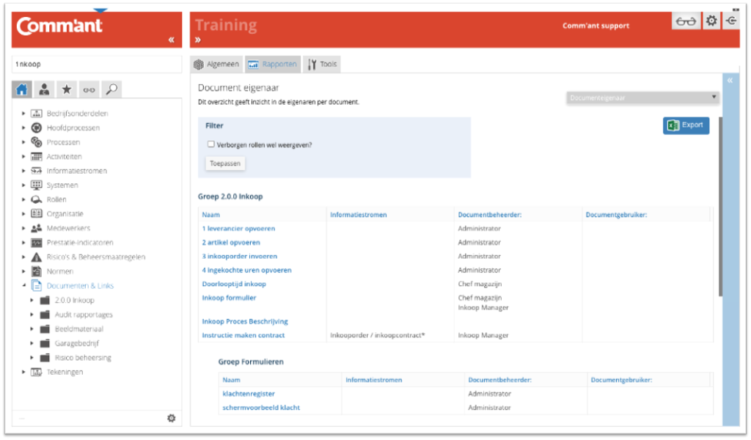Open the Algemeen tab
Image resolution: width=751 pixels, height=440 pixels.
pos(215,64)
